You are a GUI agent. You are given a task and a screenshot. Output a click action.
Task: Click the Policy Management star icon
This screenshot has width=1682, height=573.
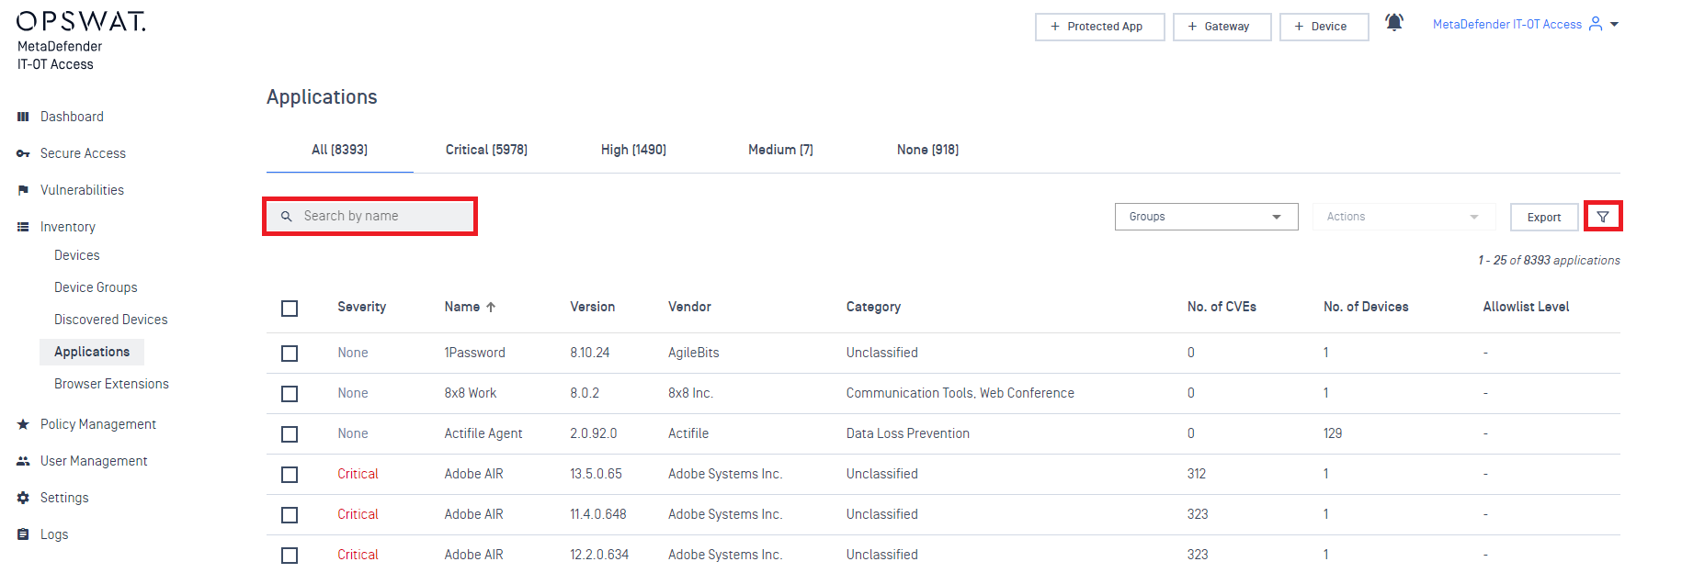23,424
